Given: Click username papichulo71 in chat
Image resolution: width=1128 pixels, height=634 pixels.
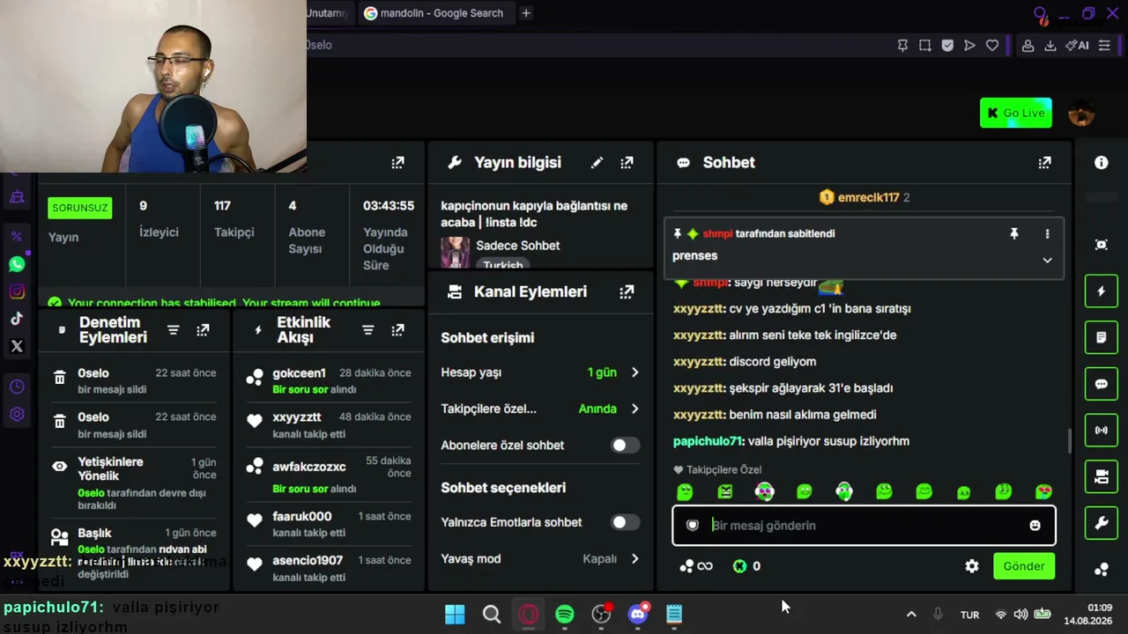Looking at the screenshot, I should [x=708, y=441].
